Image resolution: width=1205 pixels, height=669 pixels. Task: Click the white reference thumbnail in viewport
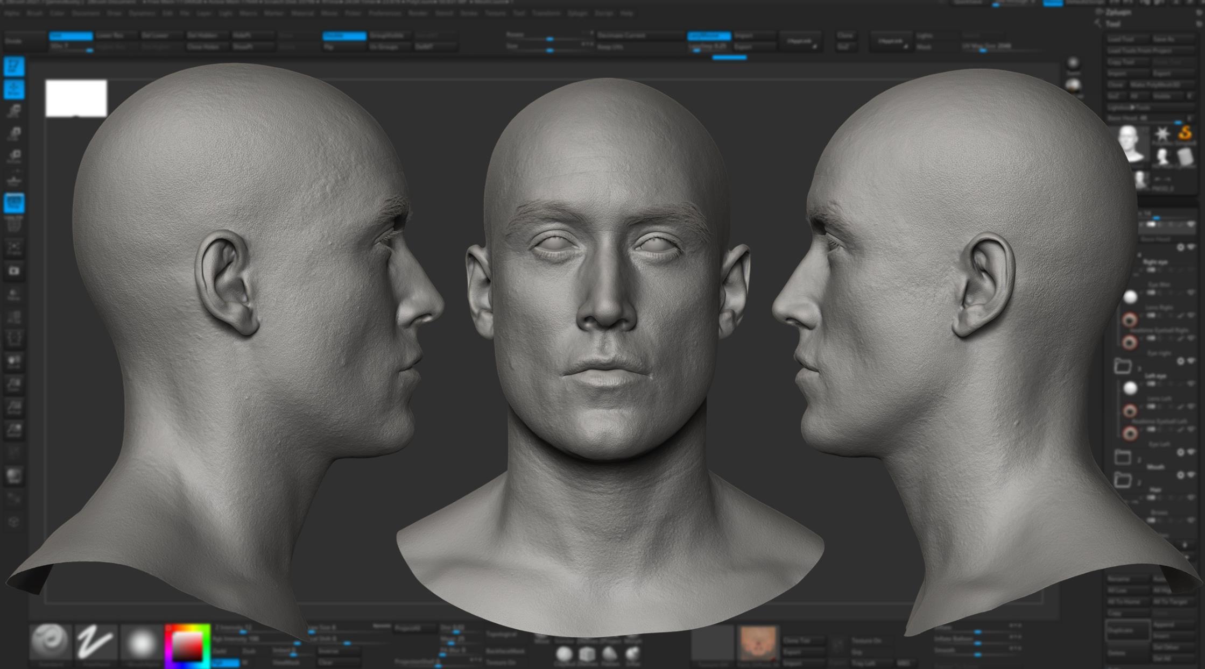76,98
